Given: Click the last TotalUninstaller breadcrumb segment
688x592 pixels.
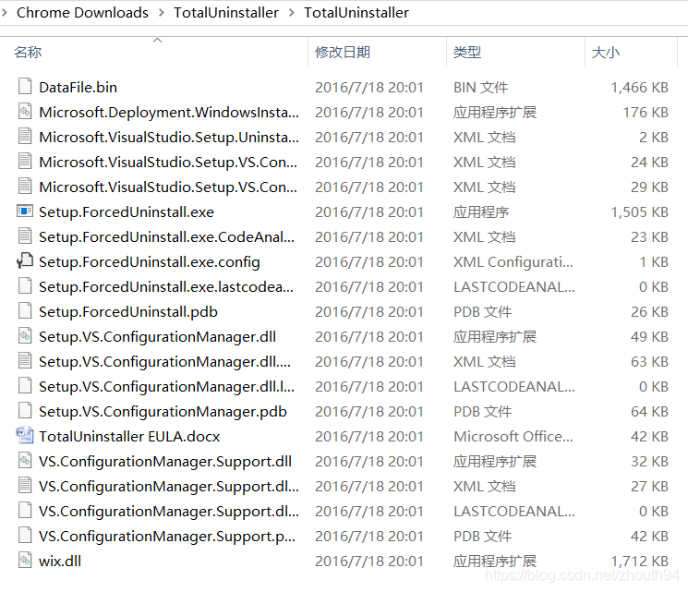Looking at the screenshot, I should click(356, 13).
